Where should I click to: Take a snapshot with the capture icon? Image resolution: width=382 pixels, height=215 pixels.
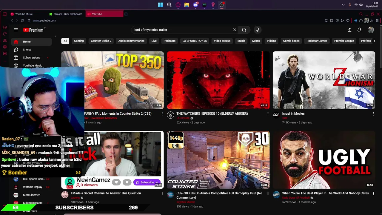pyautogui.click(x=332, y=21)
